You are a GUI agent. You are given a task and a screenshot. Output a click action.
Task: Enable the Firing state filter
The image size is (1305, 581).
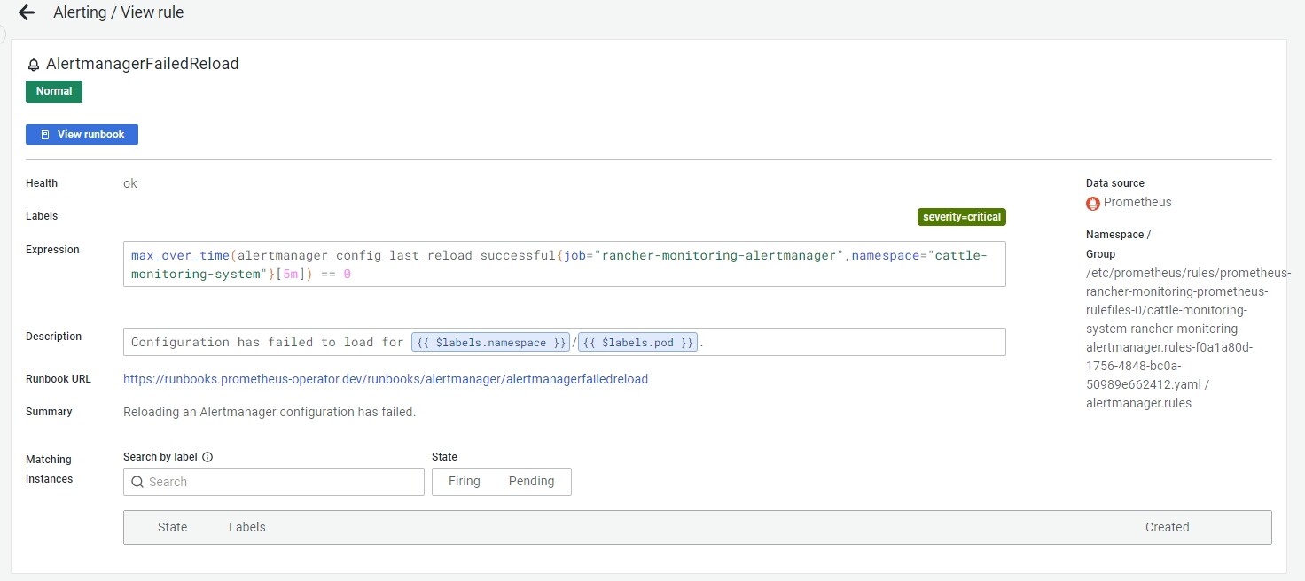tap(464, 481)
